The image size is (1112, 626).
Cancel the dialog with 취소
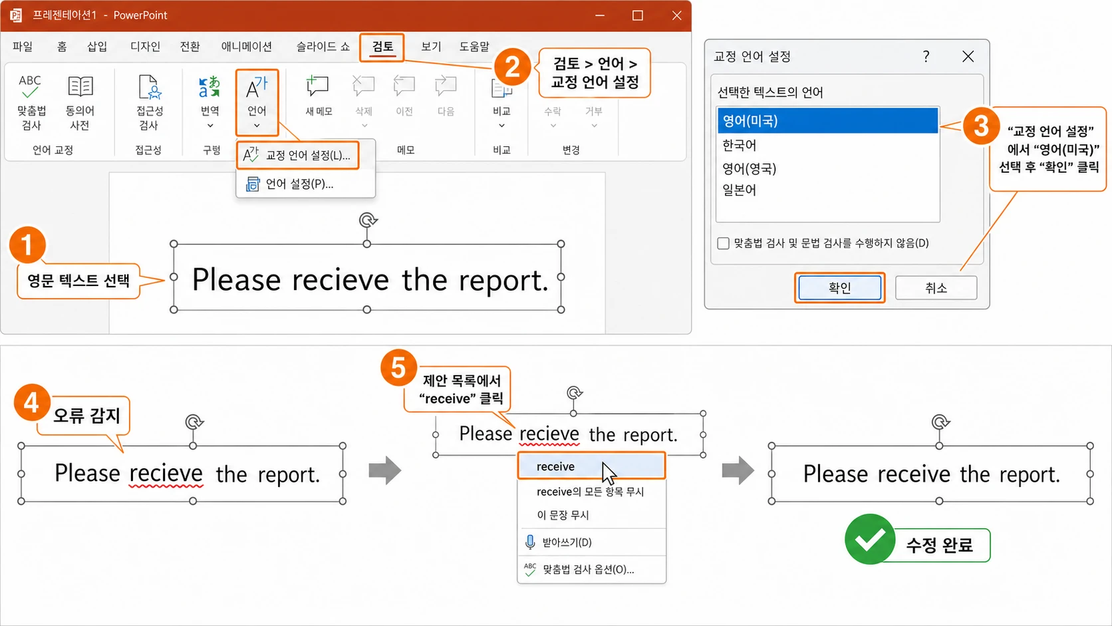tap(936, 288)
